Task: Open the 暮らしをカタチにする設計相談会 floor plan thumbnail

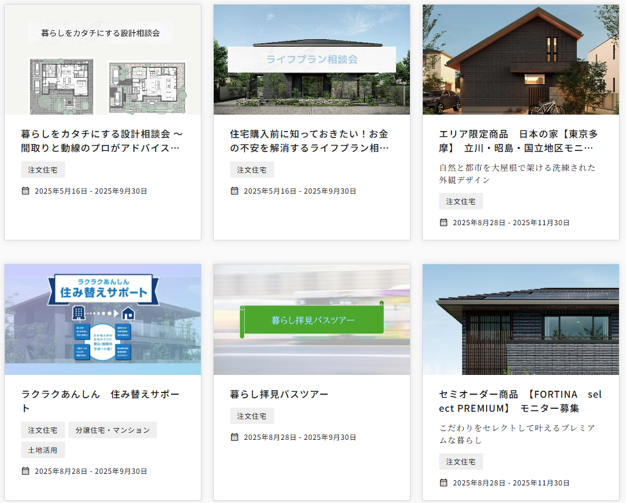Action: click(x=102, y=60)
